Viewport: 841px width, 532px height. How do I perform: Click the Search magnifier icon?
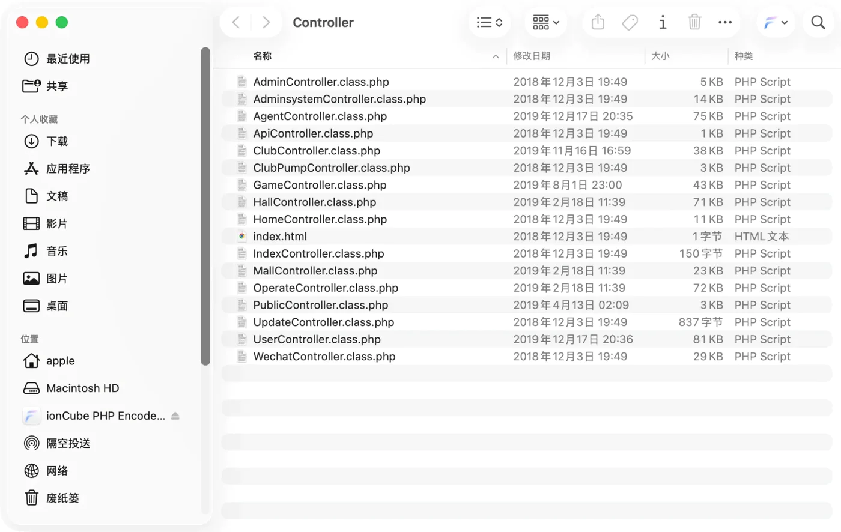click(818, 23)
